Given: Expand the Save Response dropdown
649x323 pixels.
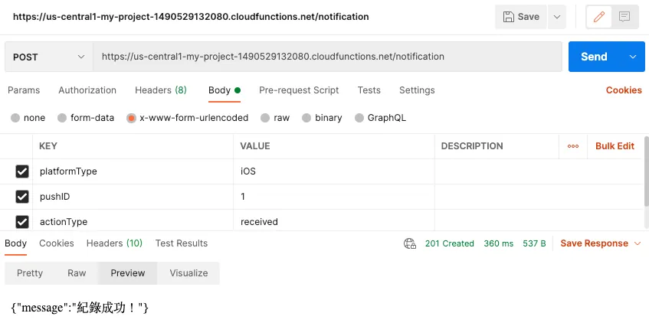Looking at the screenshot, I should [601, 243].
